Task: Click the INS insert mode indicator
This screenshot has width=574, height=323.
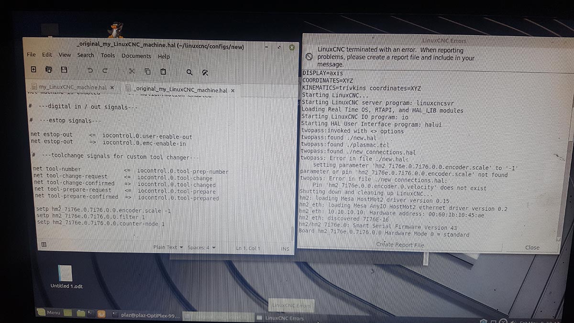Action: (x=285, y=249)
